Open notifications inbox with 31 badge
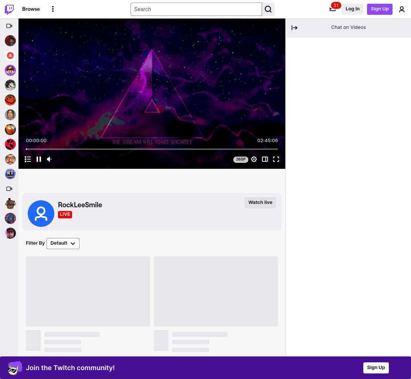The width and height of the screenshot is (411, 379). [333, 9]
